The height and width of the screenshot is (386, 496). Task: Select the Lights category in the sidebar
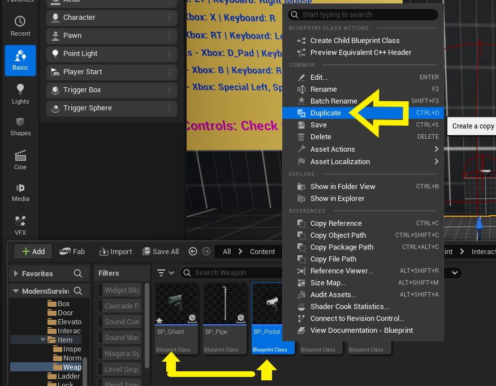pos(20,93)
